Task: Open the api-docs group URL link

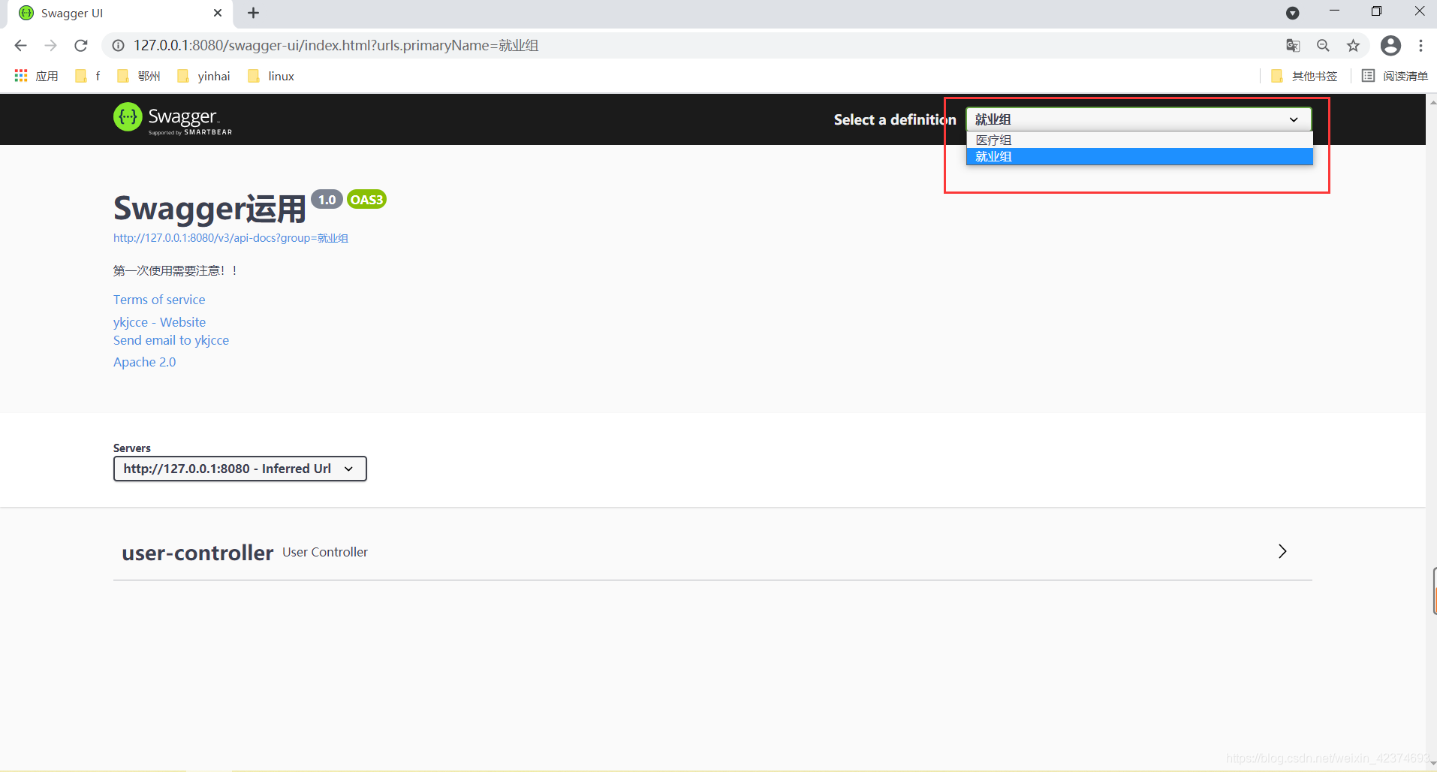Action: [x=230, y=238]
